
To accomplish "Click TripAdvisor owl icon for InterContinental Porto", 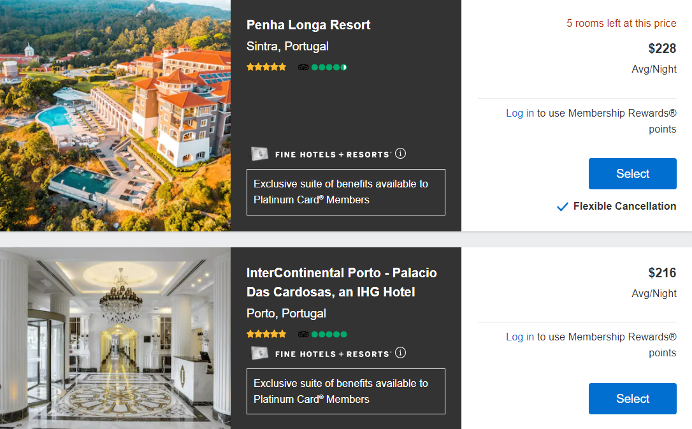I will pos(303,335).
